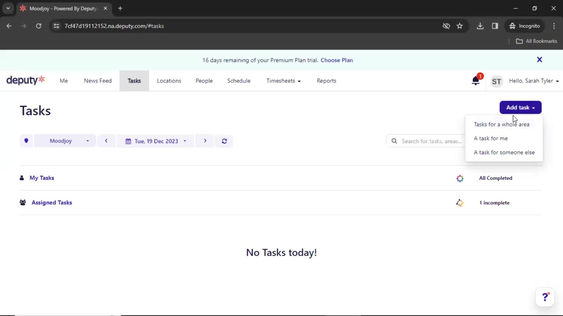The image size is (563, 316).
Task: Select A task for someone else
Action: (504, 152)
